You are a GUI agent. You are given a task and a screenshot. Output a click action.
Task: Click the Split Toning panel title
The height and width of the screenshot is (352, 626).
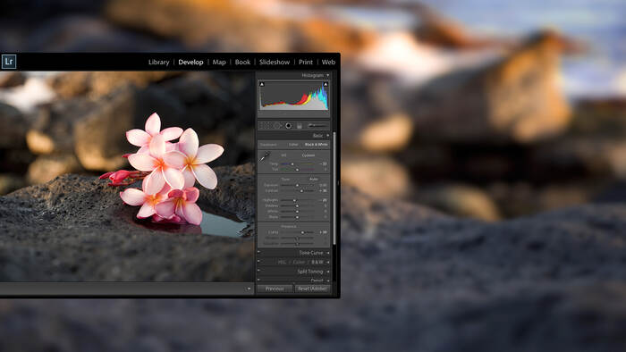click(310, 272)
